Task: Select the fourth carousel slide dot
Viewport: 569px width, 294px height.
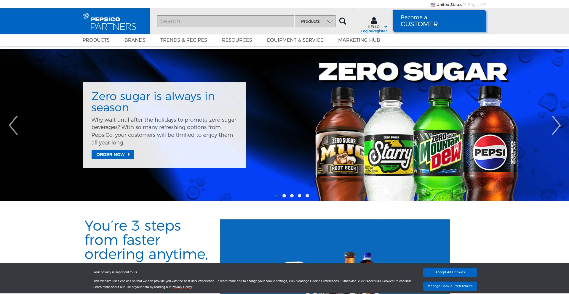Action: pos(300,196)
